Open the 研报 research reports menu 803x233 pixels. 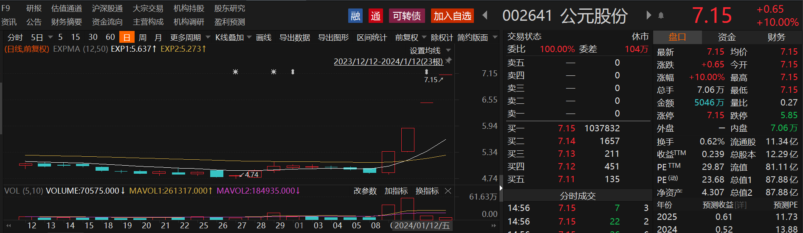point(34,8)
